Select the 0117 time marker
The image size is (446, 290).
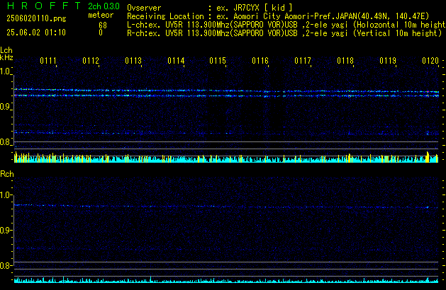tap(303, 61)
